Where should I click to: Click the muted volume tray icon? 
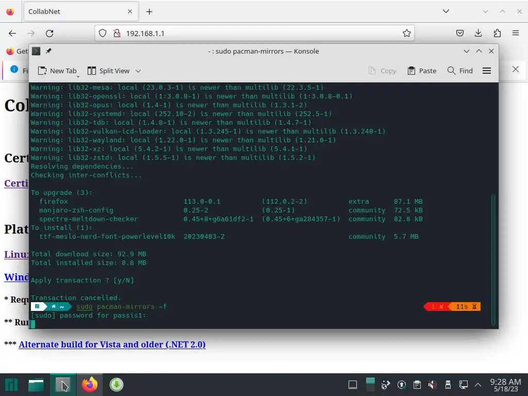[433, 385]
